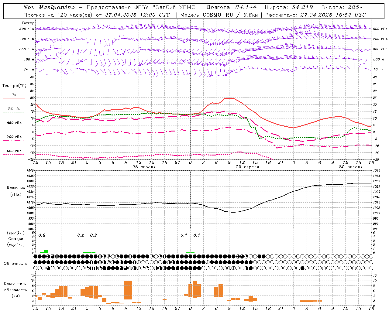The image size is (389, 311).
Task: Click the Облачность cloudiness label
Action: [15, 263]
